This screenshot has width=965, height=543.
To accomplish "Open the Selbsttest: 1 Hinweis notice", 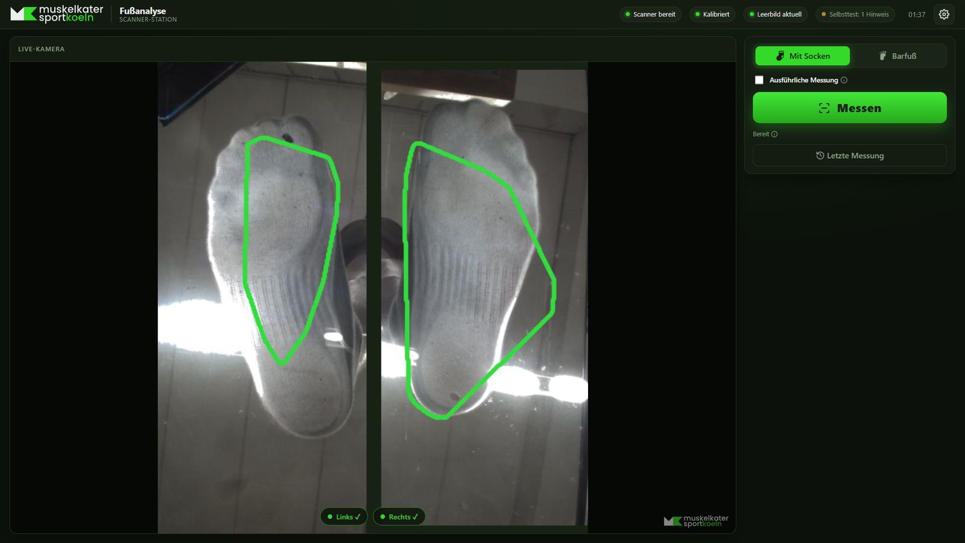I will 855,14.
